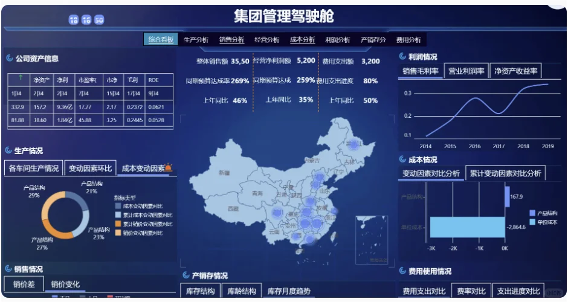568x302 pixels.
Task: Select the 变动因素对比分析 tab
Action: (x=431, y=173)
